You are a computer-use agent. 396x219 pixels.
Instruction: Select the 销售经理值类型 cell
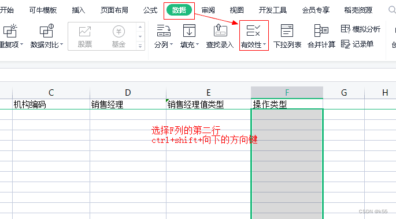click(209, 104)
